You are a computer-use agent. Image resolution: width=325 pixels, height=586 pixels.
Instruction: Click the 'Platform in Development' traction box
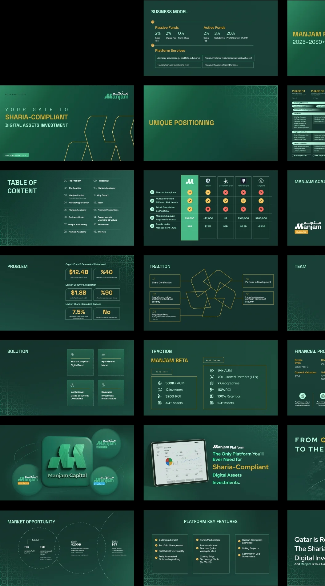click(x=258, y=281)
